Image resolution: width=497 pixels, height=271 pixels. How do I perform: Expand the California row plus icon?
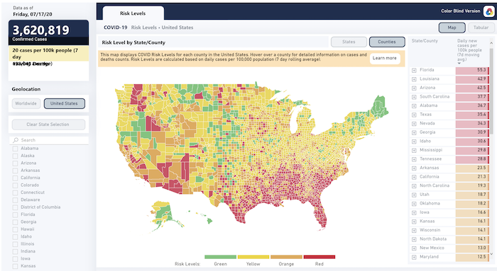click(x=414, y=177)
